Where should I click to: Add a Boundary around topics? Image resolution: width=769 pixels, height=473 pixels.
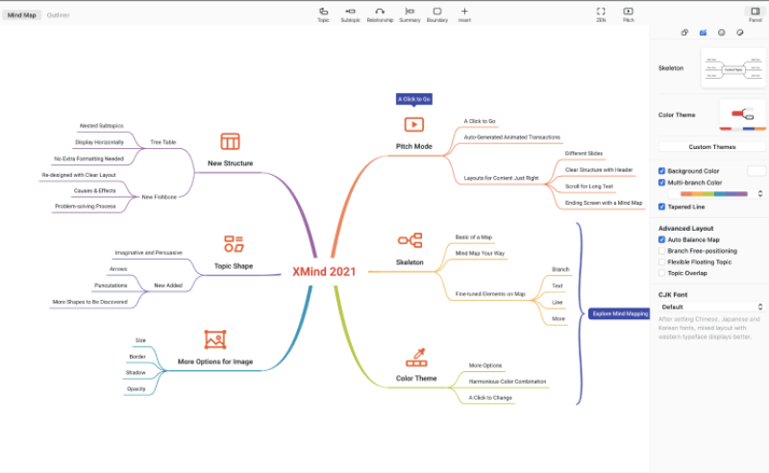437,14
